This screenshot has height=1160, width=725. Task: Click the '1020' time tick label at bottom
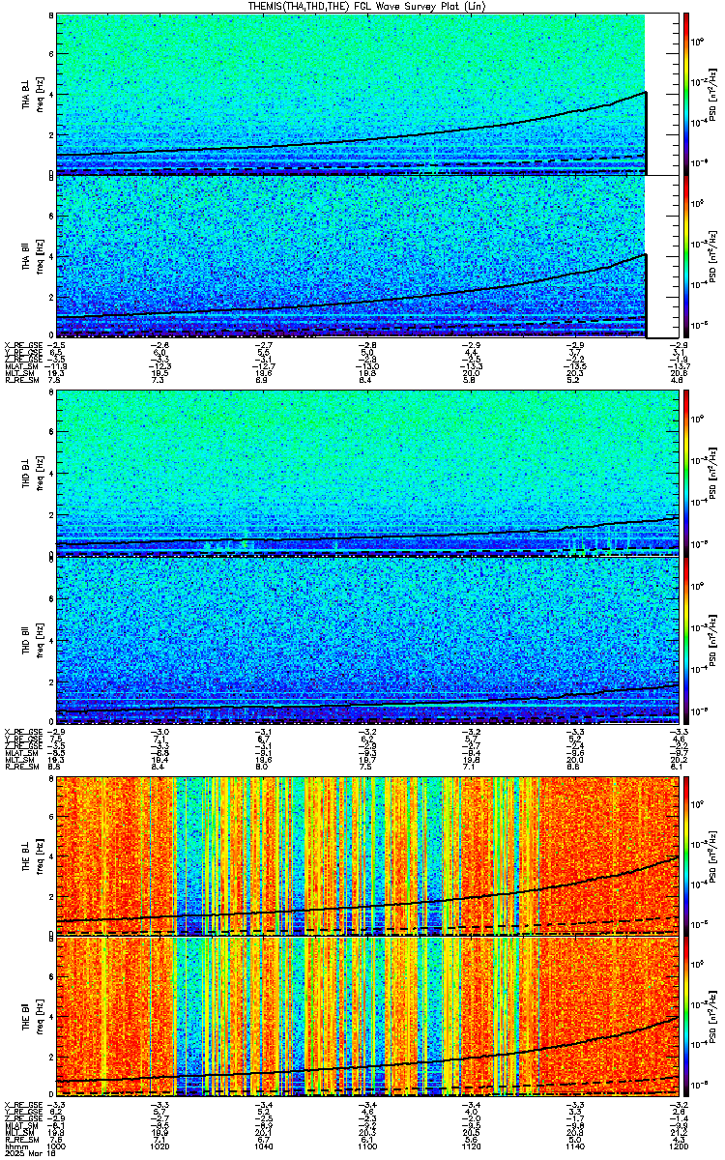point(161,1145)
